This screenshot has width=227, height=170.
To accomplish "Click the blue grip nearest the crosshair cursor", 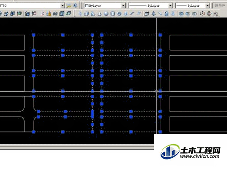I will tap(160, 91).
